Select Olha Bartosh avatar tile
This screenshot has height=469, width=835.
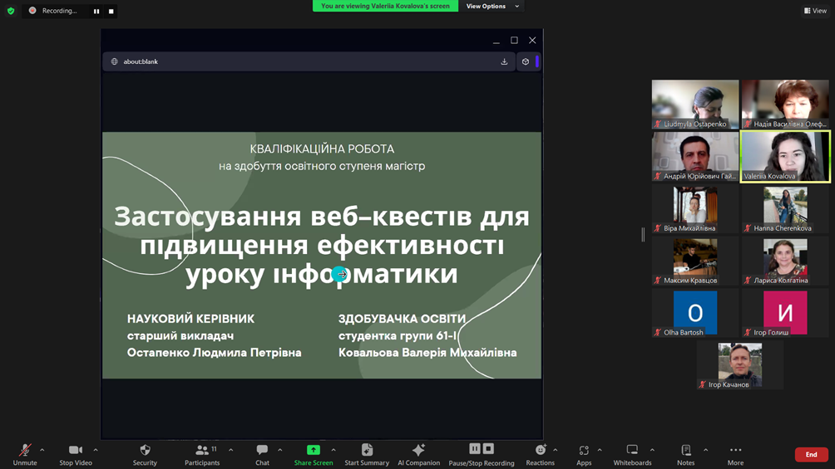695,313
